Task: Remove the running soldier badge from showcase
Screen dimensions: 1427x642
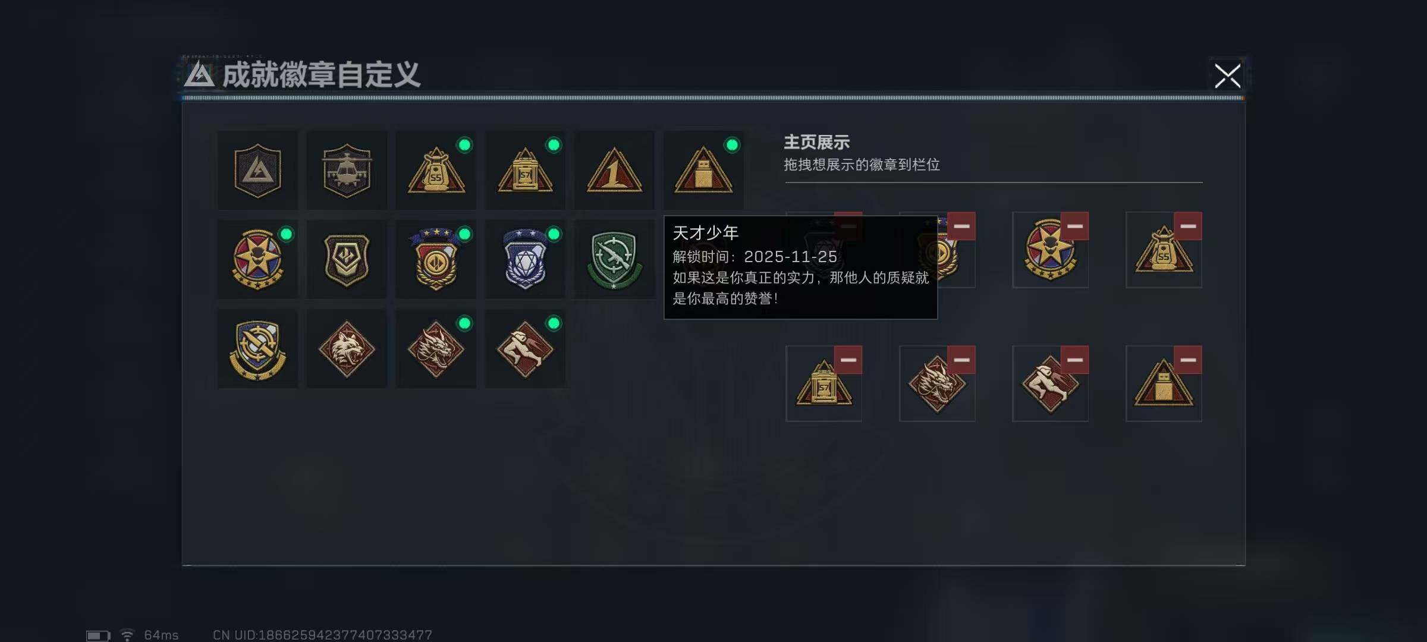Action: [x=1074, y=360]
